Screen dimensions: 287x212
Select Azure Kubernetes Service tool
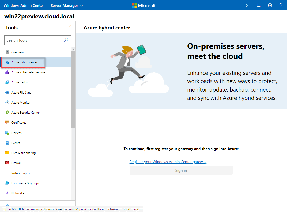[x=36, y=72]
